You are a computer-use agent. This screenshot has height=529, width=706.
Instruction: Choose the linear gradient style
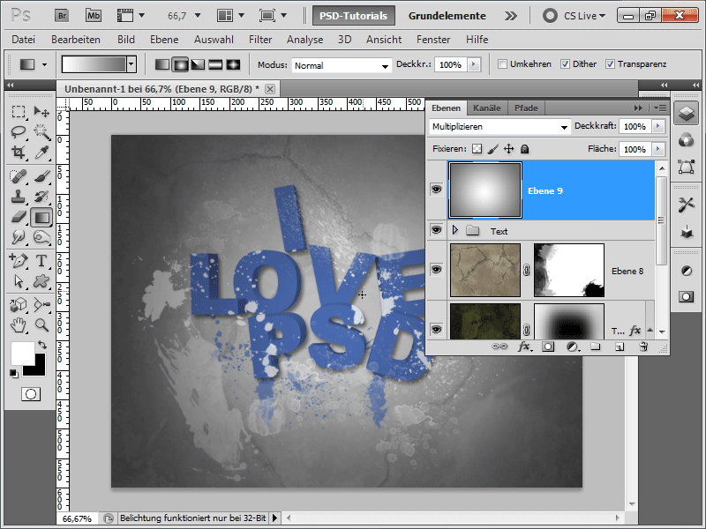162,64
